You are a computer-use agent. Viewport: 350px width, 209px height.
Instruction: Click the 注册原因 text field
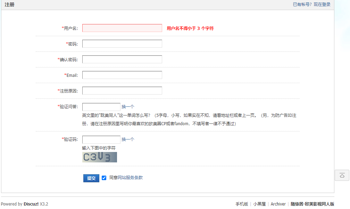click(122, 90)
